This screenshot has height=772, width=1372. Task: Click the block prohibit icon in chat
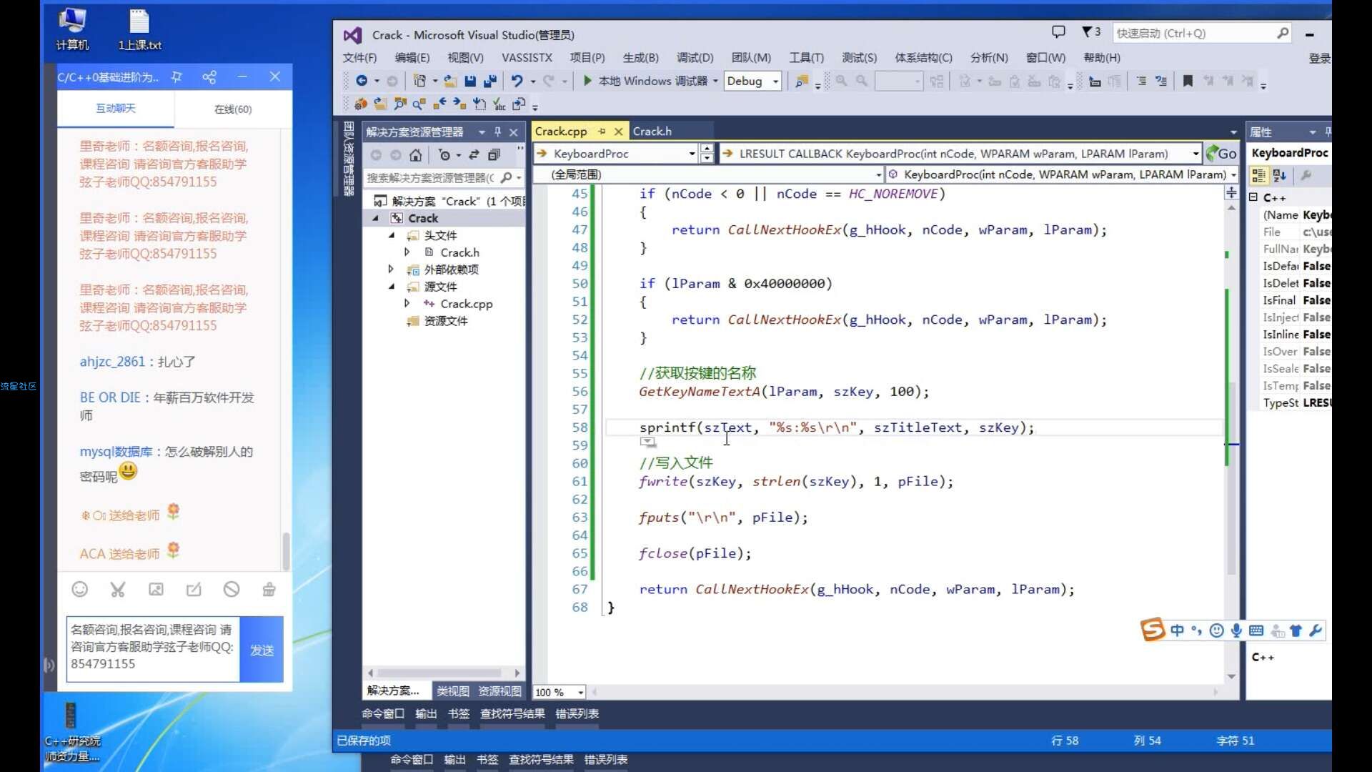[231, 589]
